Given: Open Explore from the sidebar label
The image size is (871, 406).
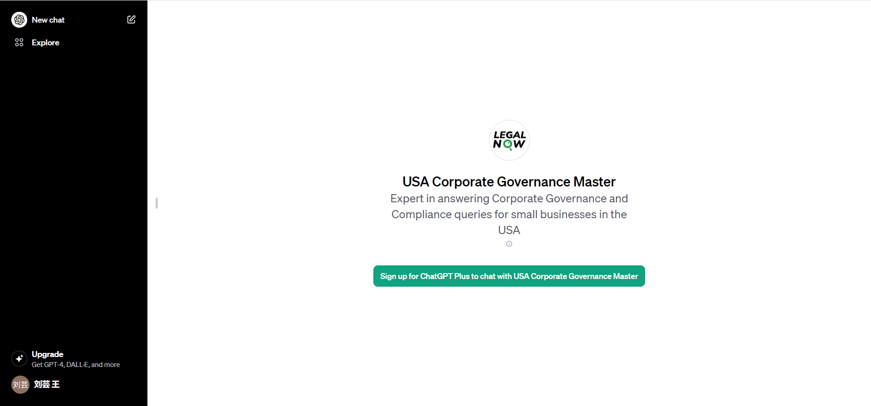Looking at the screenshot, I should coord(45,43).
